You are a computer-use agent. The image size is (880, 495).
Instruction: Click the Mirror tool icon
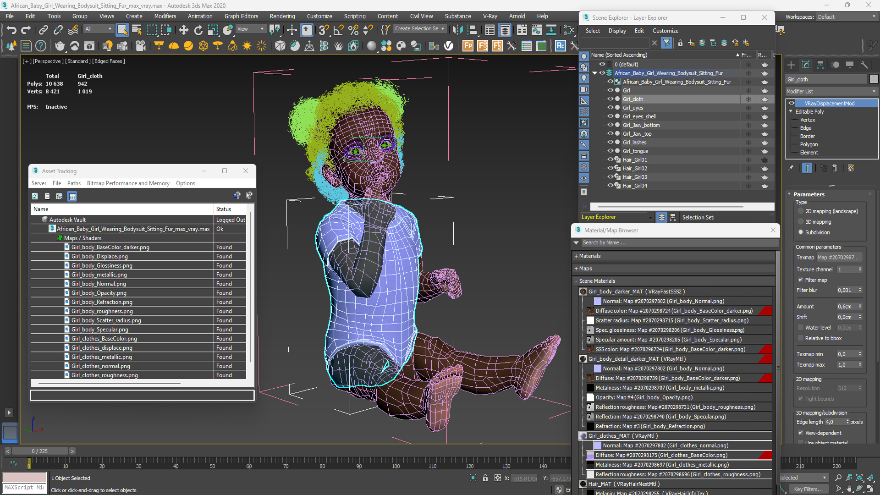457,30
